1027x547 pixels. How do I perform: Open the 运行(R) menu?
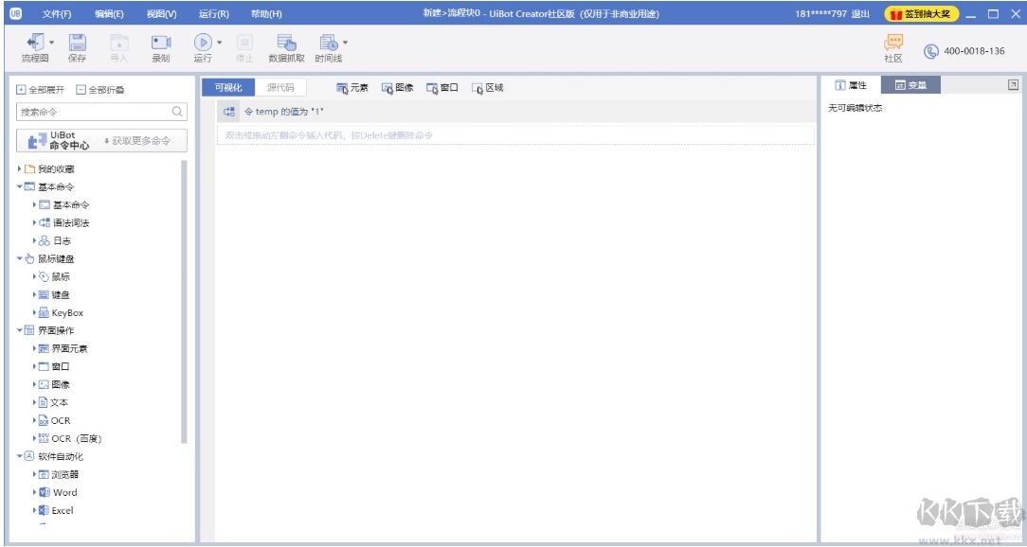tap(213, 14)
